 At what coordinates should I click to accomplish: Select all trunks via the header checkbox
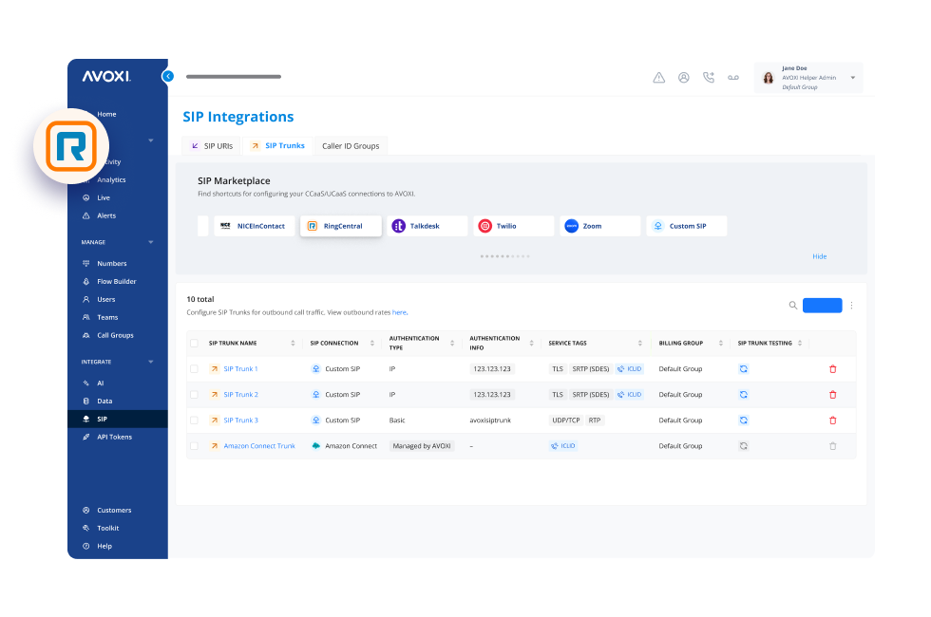click(194, 343)
